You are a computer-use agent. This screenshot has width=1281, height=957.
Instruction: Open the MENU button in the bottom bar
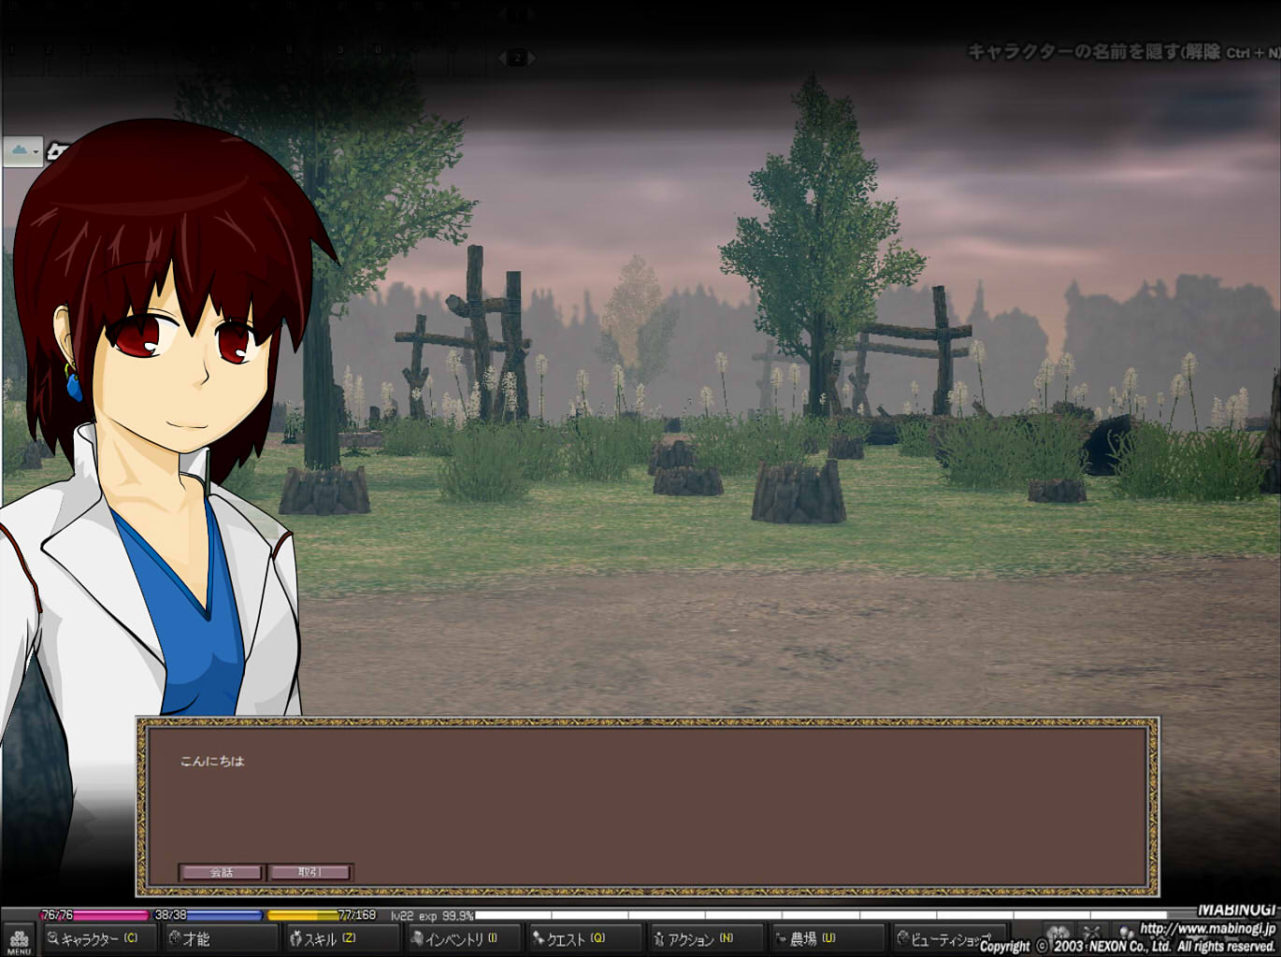19,939
